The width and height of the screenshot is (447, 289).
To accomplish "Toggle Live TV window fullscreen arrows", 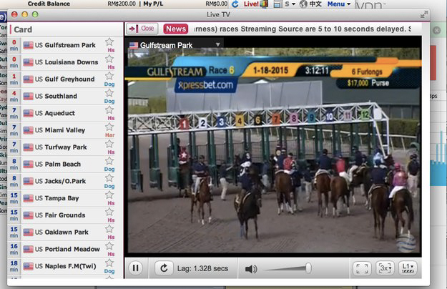I will pyautogui.click(x=424, y=14).
